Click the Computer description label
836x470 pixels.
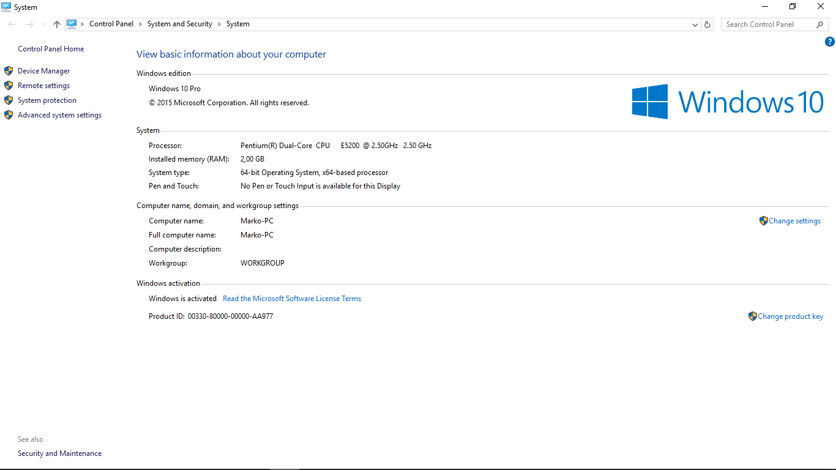click(185, 249)
